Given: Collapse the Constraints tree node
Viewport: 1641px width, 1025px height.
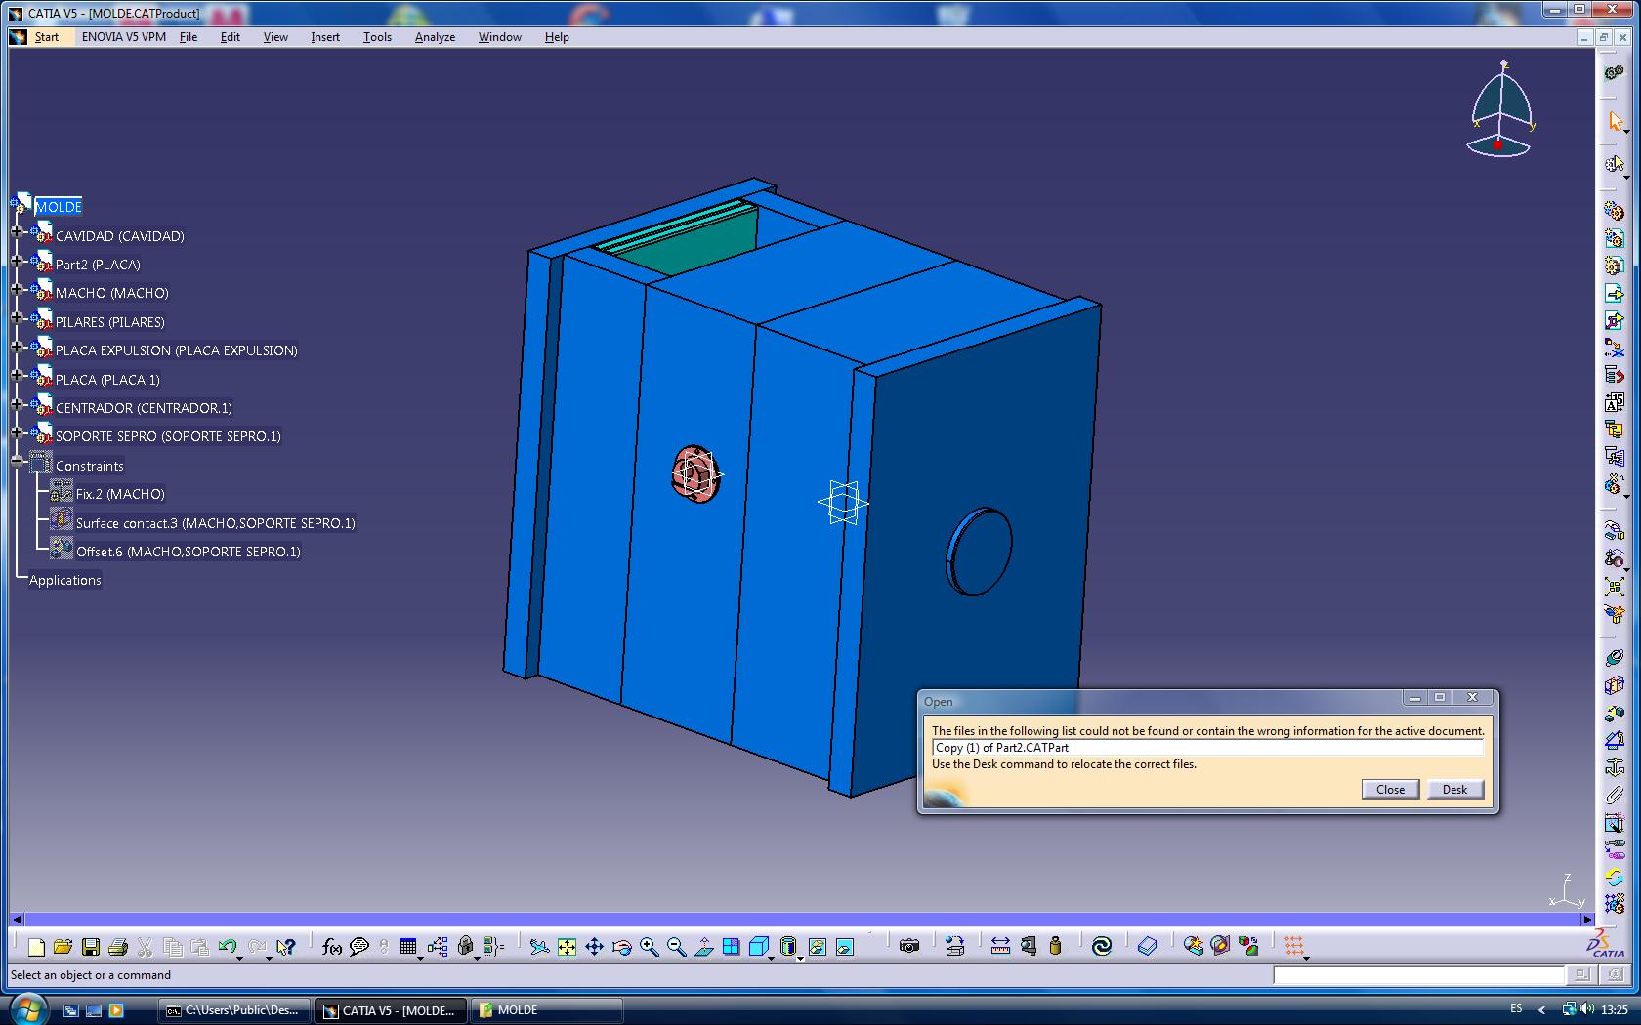Looking at the screenshot, I should coord(17,462).
